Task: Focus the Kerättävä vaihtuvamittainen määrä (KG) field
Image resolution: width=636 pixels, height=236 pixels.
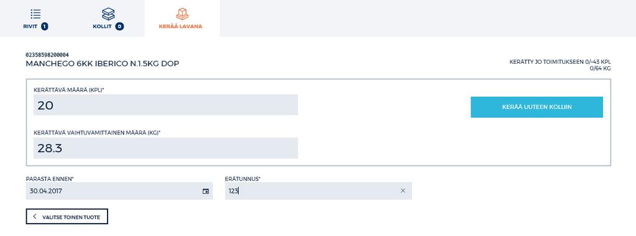Action: pyautogui.click(x=165, y=148)
